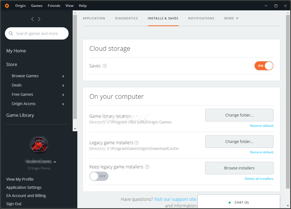
Task: Expand the Free Games submenu
Action: 63,95
